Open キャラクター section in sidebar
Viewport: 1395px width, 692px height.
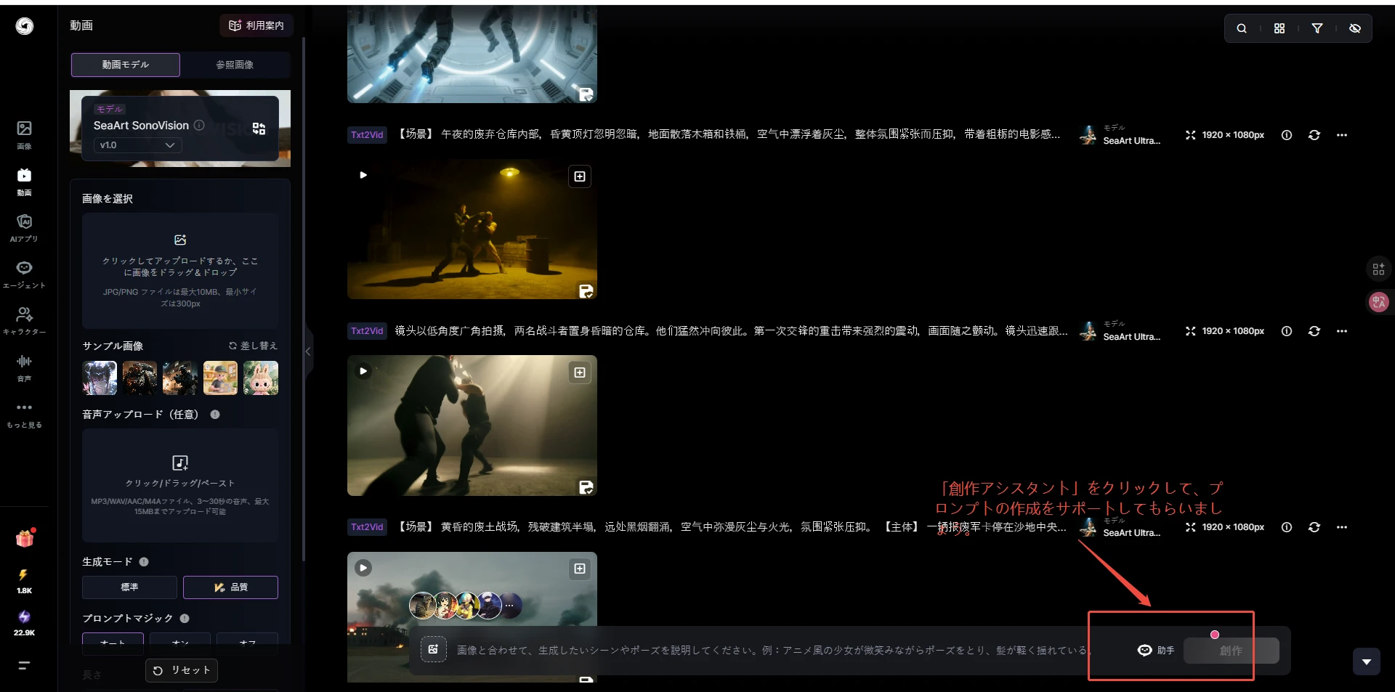pyautogui.click(x=24, y=319)
